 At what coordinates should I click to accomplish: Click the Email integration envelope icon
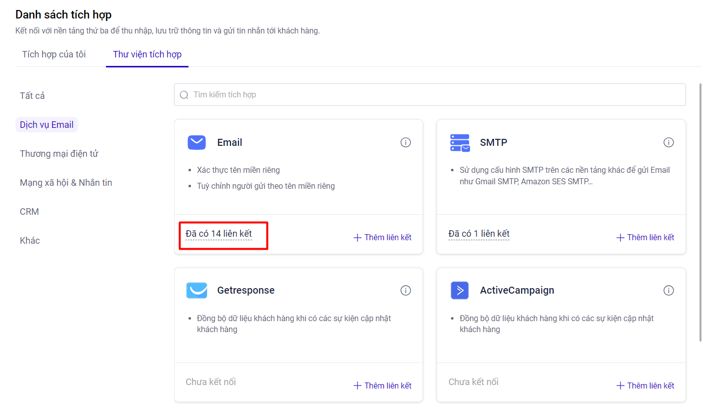click(196, 142)
